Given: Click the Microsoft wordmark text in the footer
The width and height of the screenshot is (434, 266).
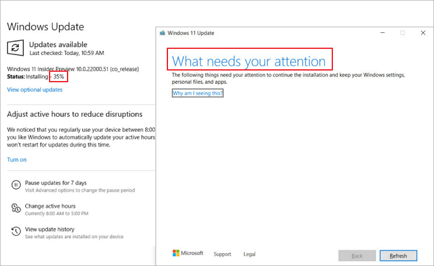Looking at the screenshot, I should click(192, 253).
